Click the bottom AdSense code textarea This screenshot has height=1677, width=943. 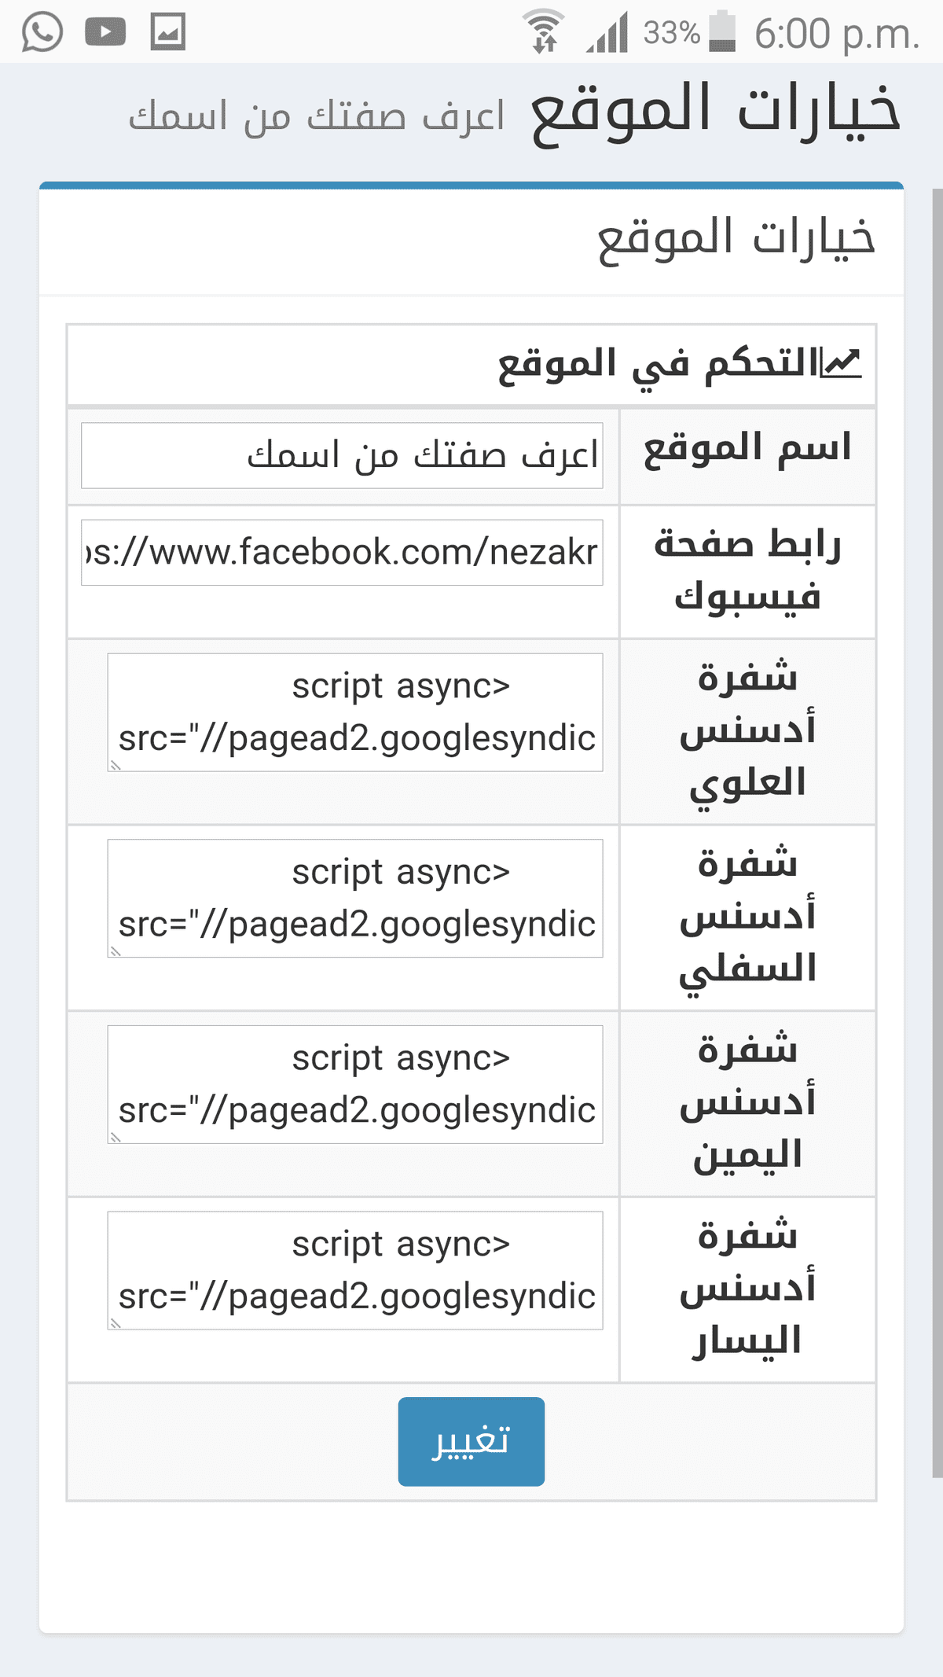(x=355, y=898)
